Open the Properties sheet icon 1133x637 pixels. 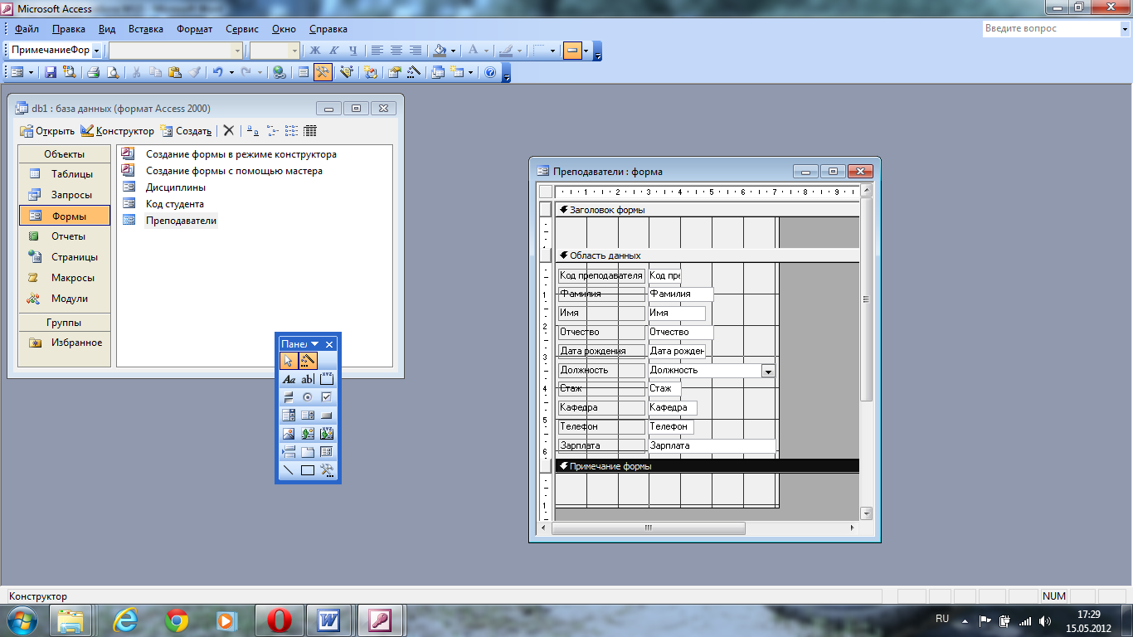click(394, 72)
